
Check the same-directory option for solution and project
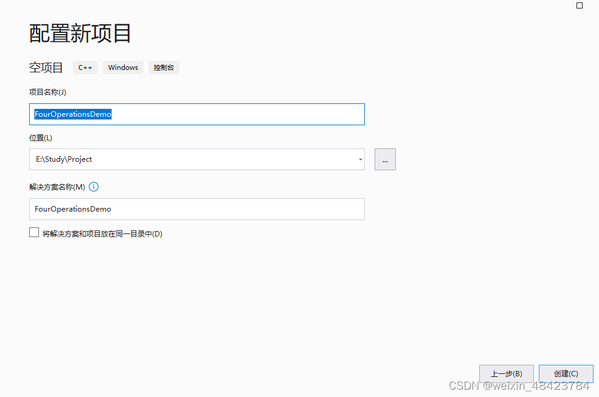pyautogui.click(x=34, y=232)
